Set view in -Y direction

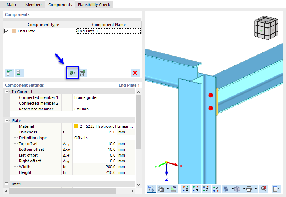196,189
